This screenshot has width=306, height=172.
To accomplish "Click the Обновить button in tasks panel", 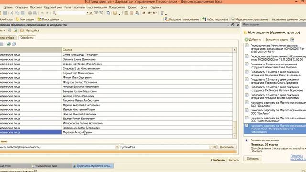I will [252, 159].
